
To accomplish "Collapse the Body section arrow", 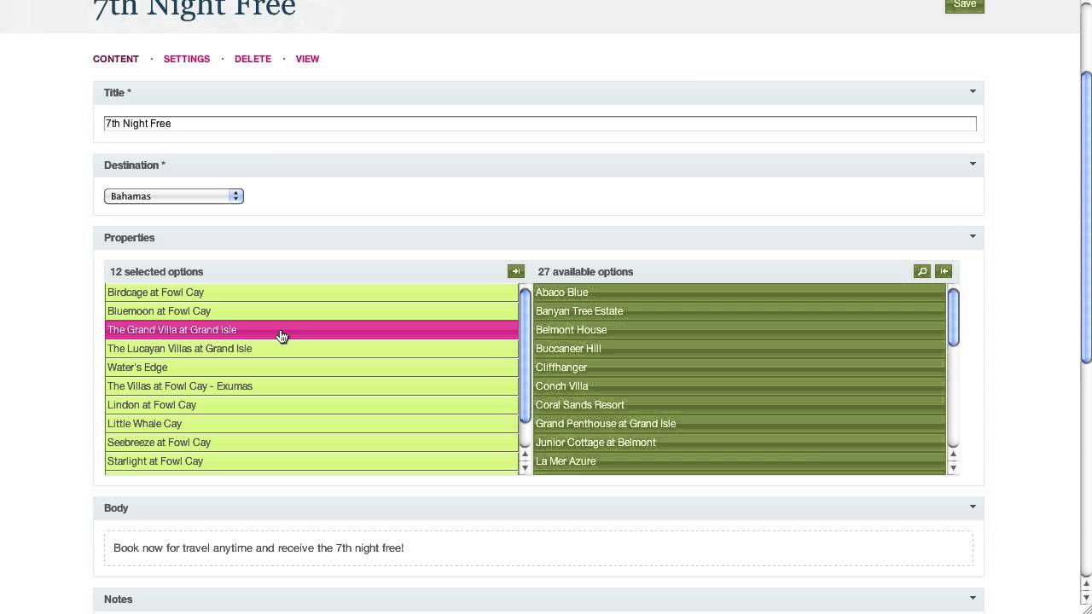I will click(x=973, y=507).
